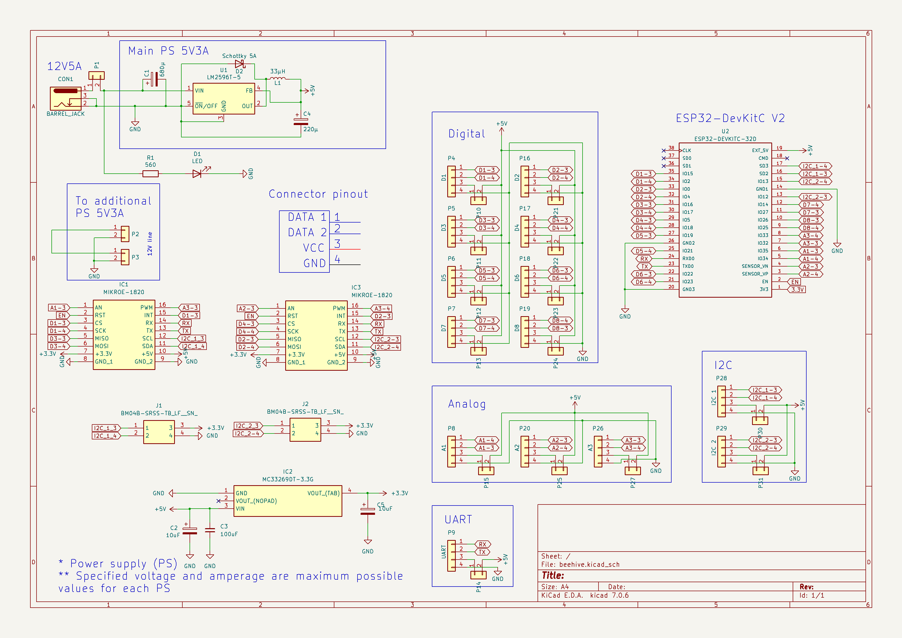The width and height of the screenshot is (902, 638).
Task: Select the 'Connector pinout' heading text
Action: (318, 194)
